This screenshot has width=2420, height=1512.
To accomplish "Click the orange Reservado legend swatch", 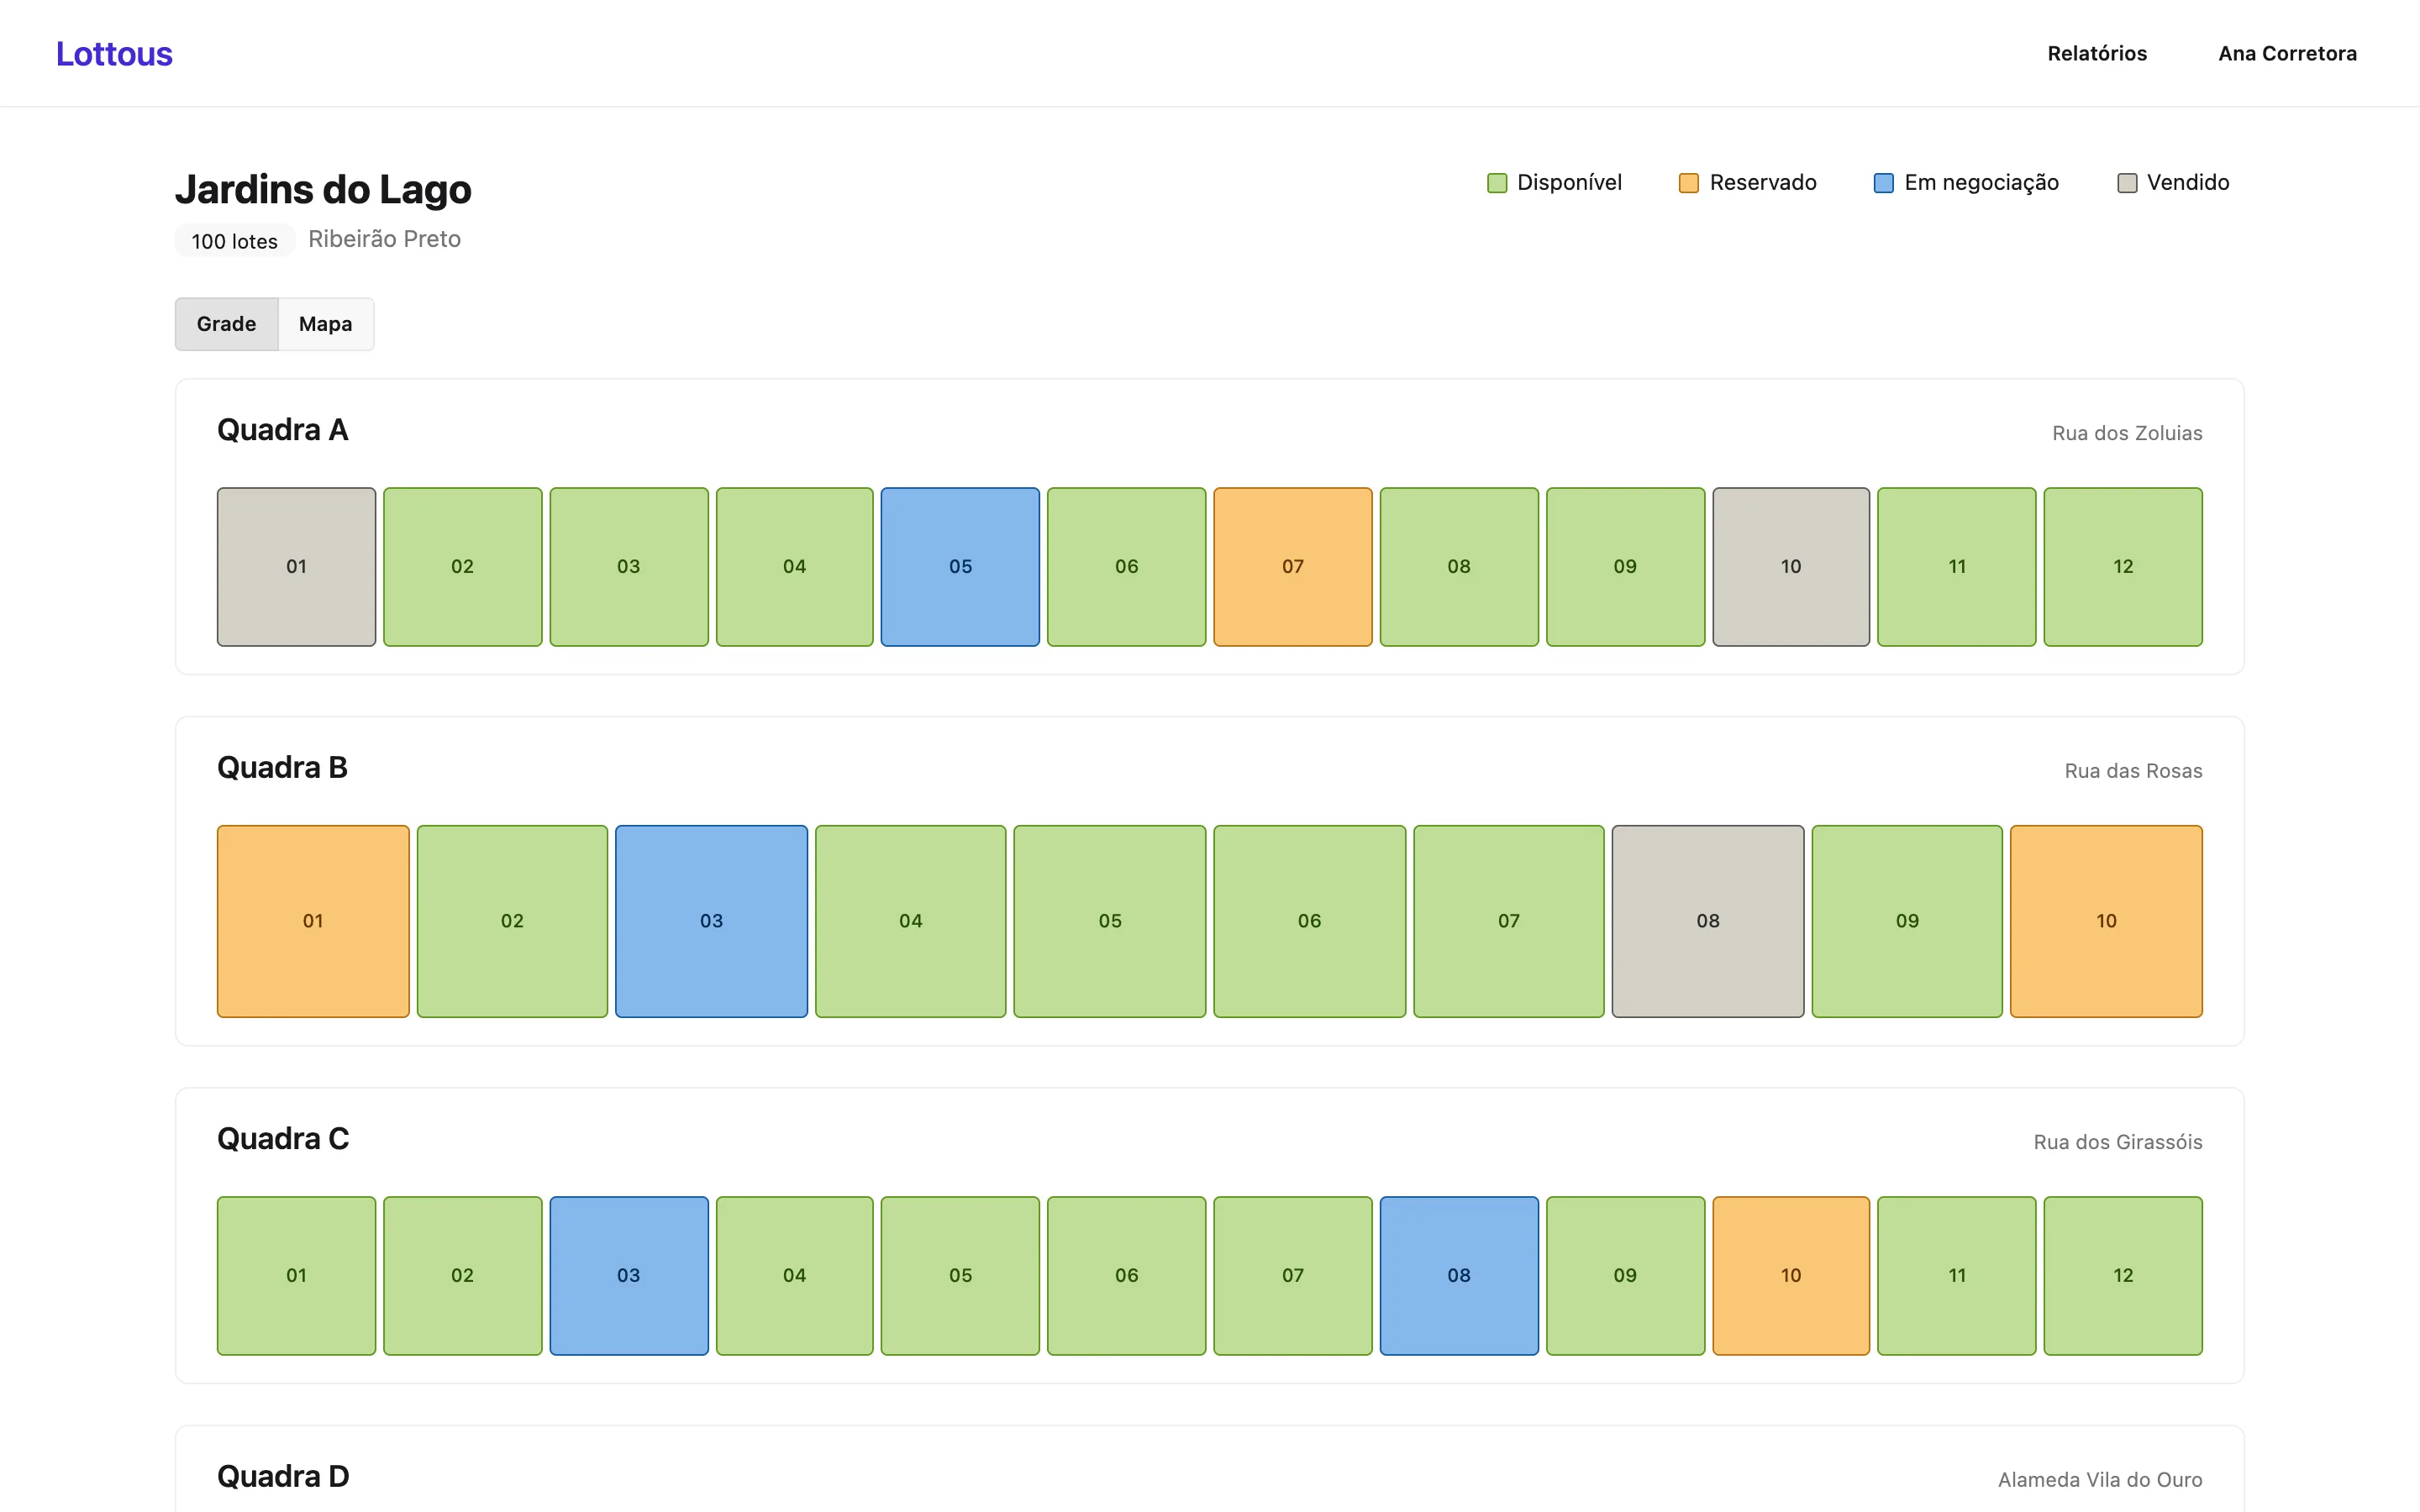I will click(1689, 183).
